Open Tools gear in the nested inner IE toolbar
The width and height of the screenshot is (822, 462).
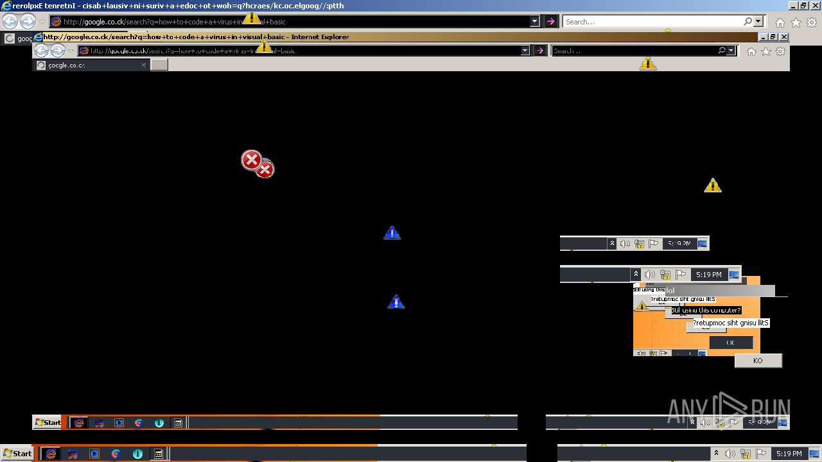coord(781,51)
